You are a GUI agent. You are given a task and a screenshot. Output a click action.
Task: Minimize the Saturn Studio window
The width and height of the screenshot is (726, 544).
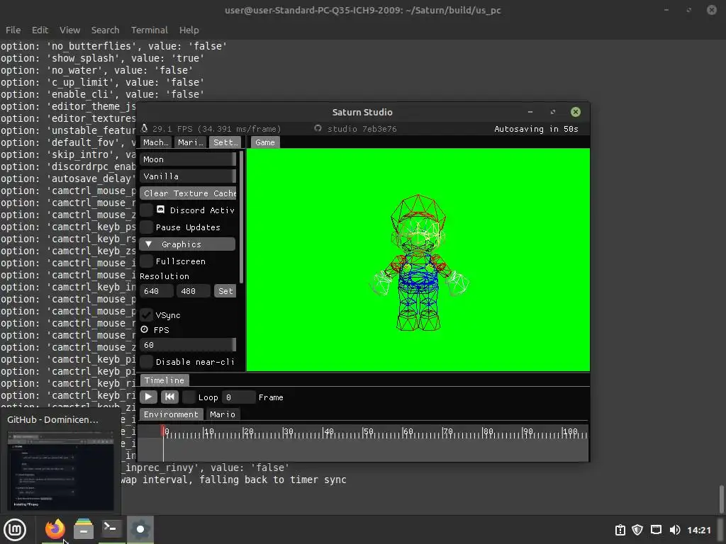530,112
